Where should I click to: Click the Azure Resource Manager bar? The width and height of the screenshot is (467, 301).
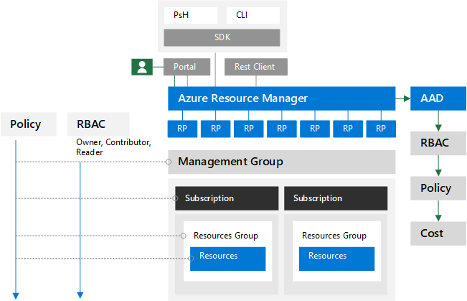click(x=281, y=98)
